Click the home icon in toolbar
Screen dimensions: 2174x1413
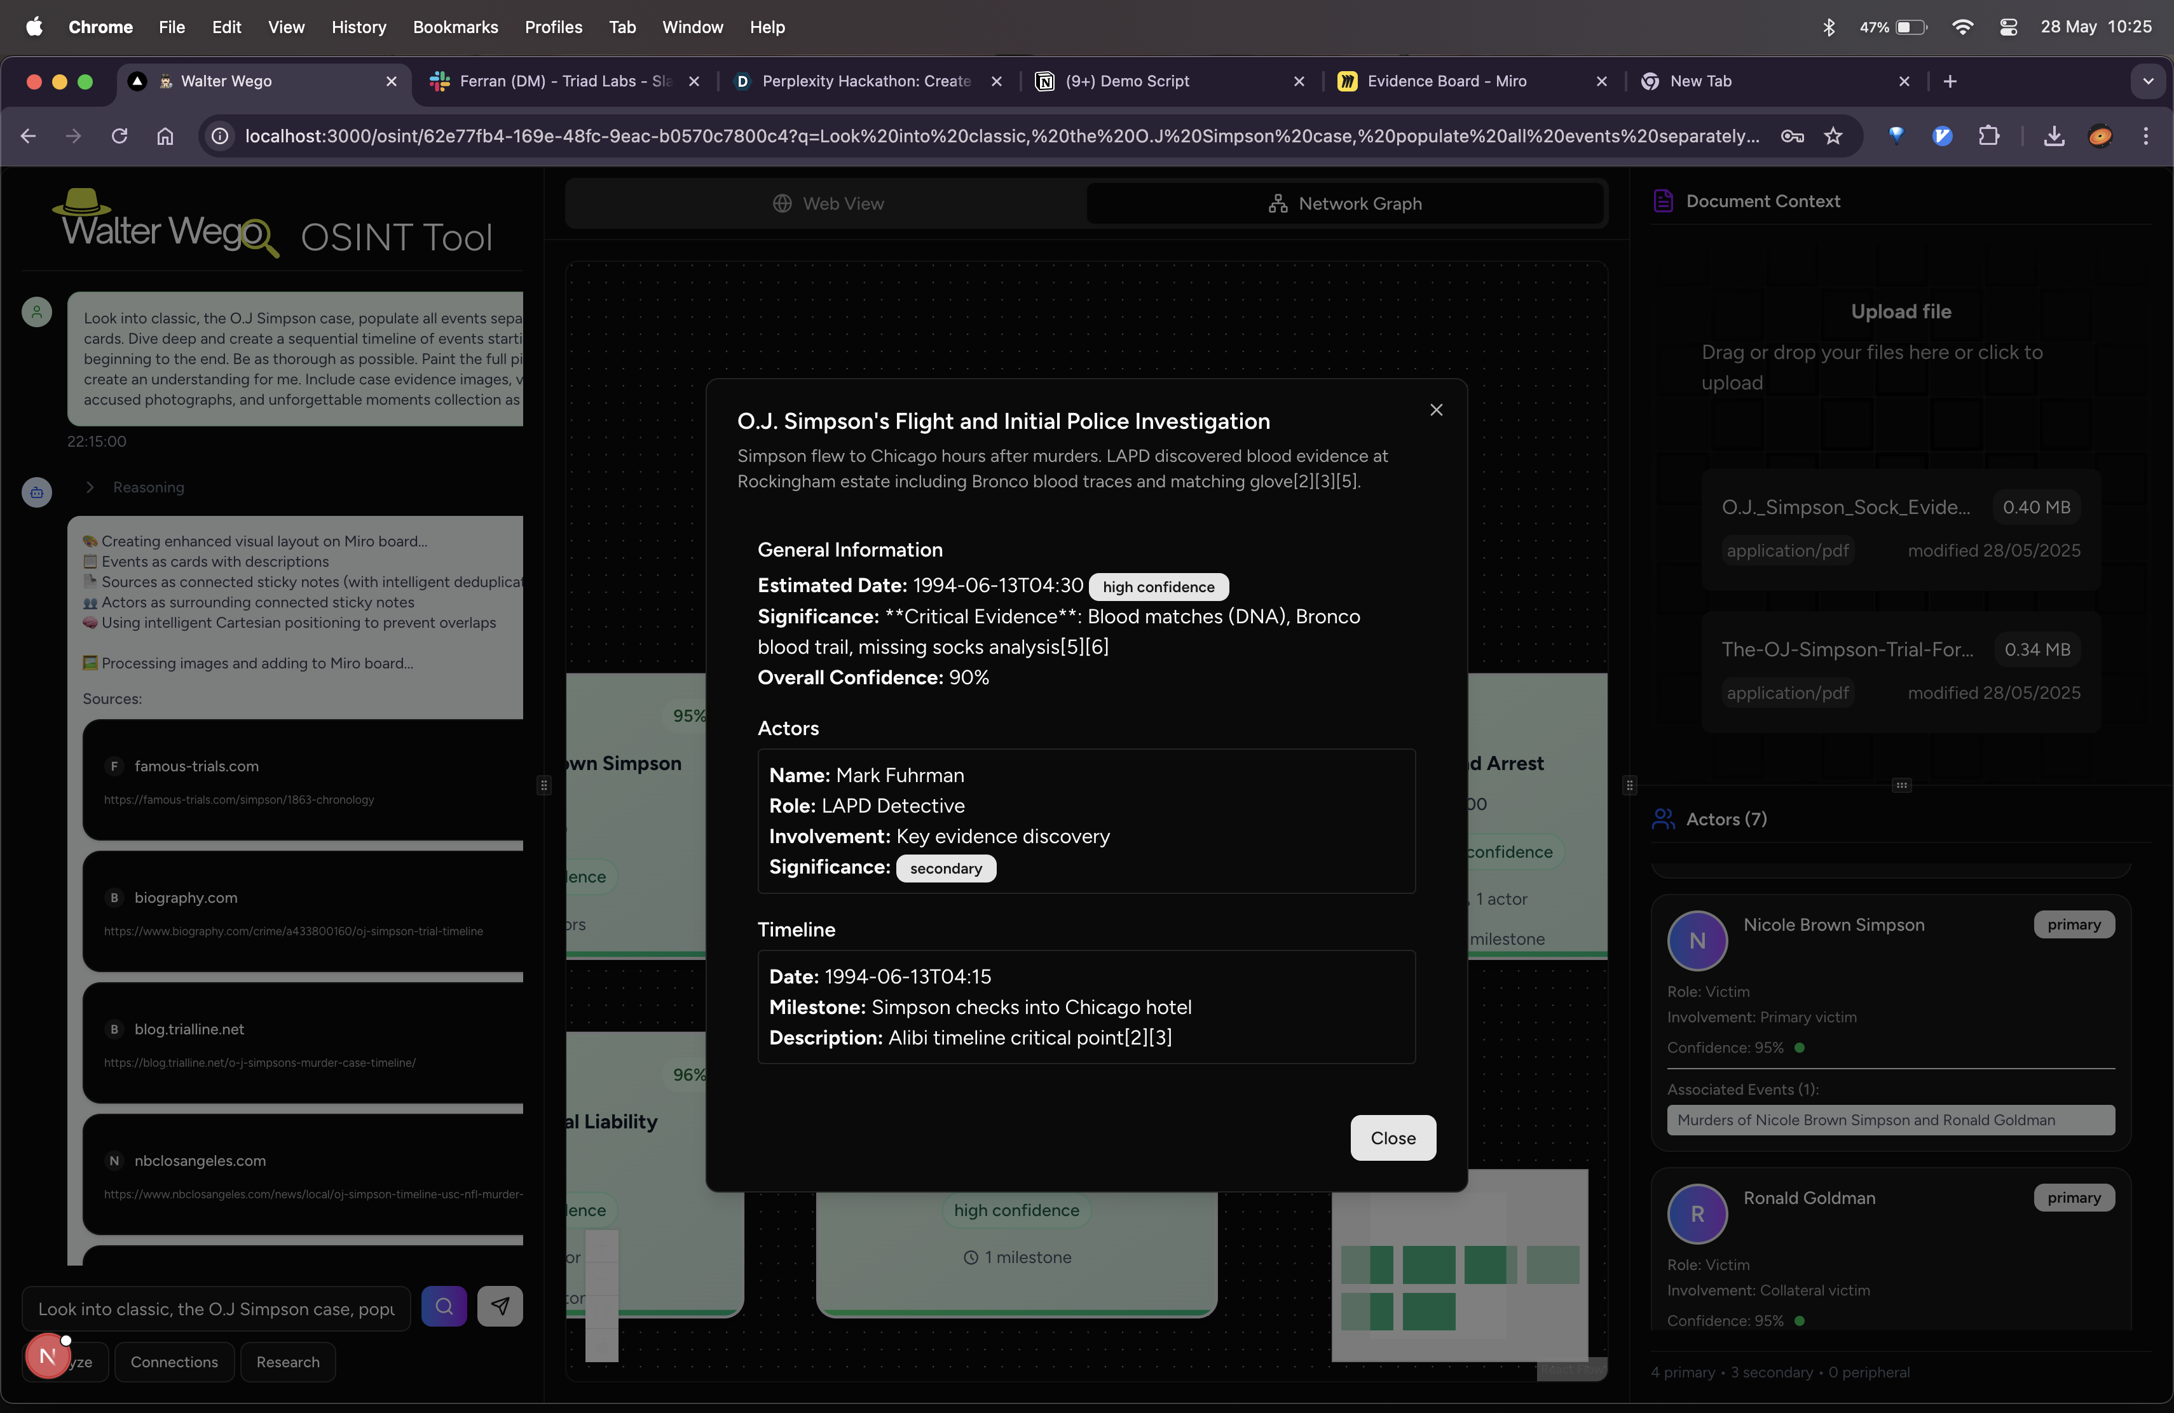coord(165,136)
